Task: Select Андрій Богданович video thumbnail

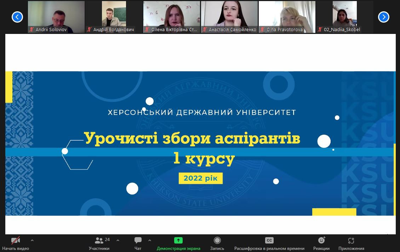Action: pyautogui.click(x=114, y=17)
